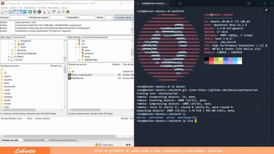Open the Sitio local path dropdown
Image resolution: width=274 pixels, height=154 pixels.
[65, 37]
